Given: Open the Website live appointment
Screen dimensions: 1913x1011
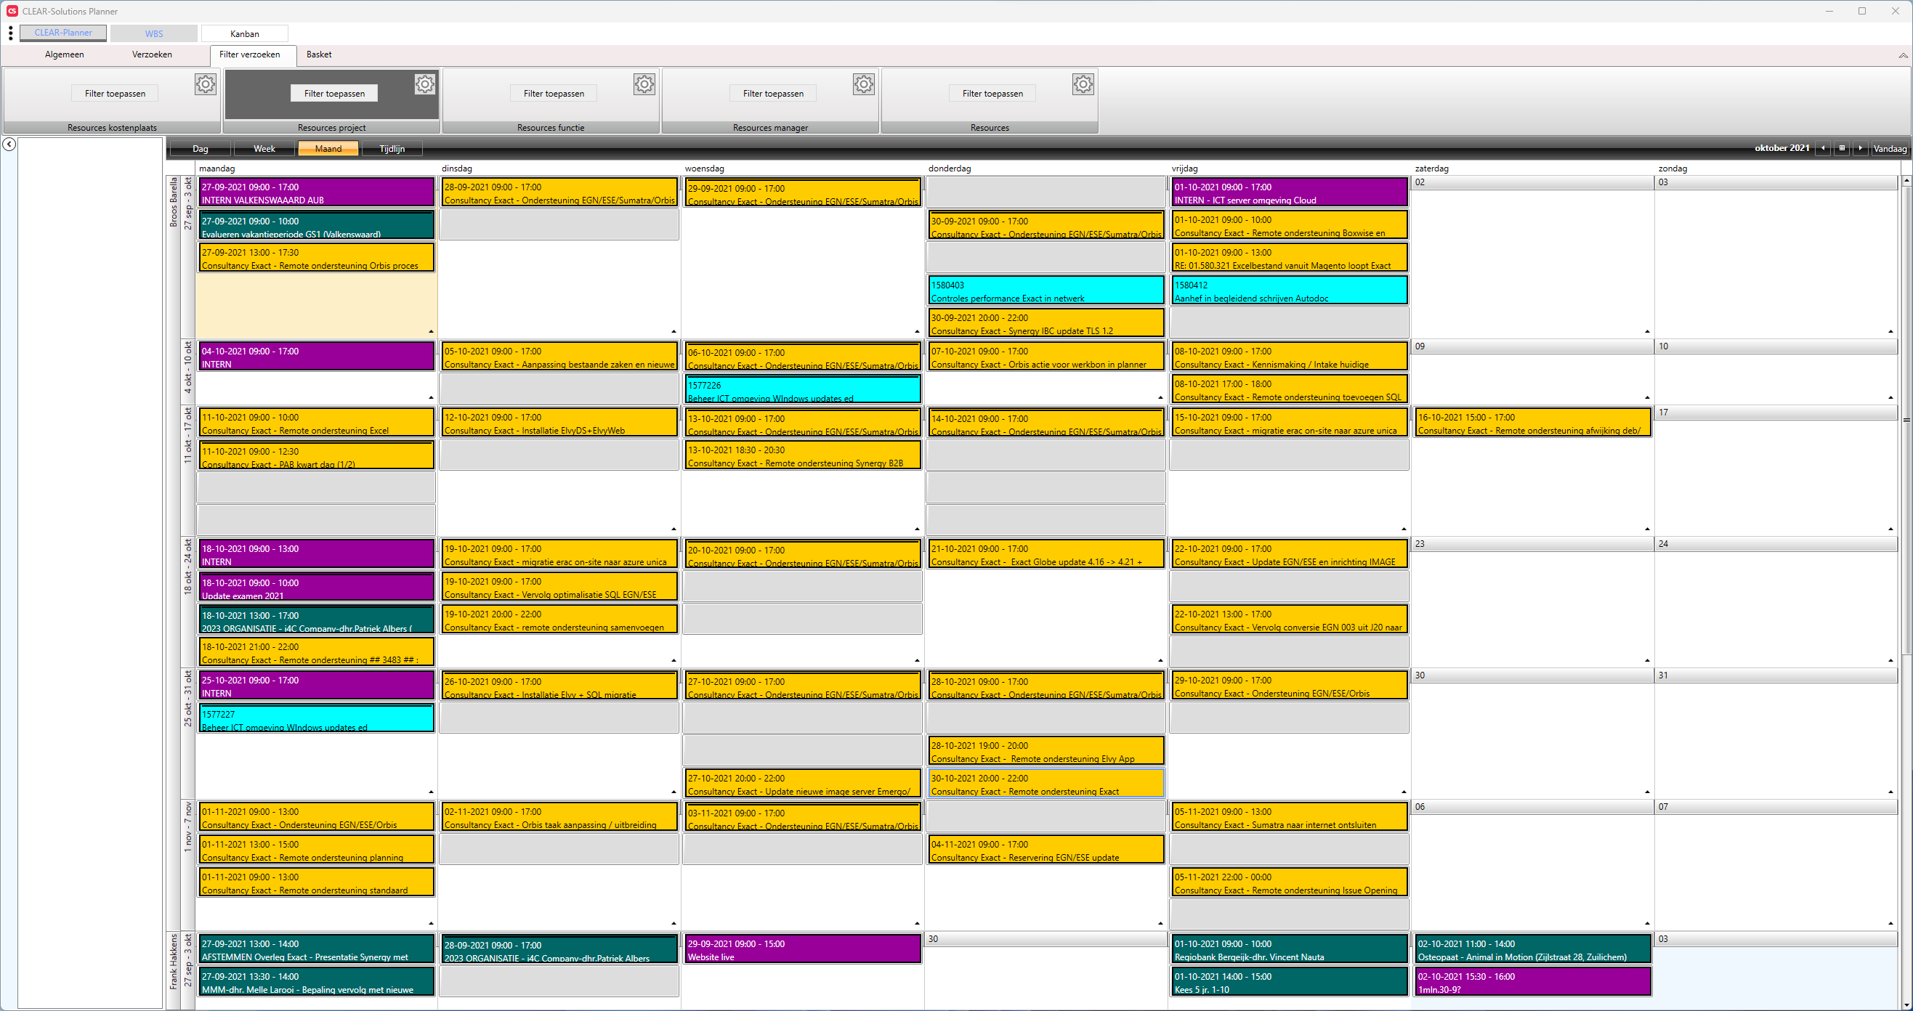Looking at the screenshot, I should click(x=803, y=949).
